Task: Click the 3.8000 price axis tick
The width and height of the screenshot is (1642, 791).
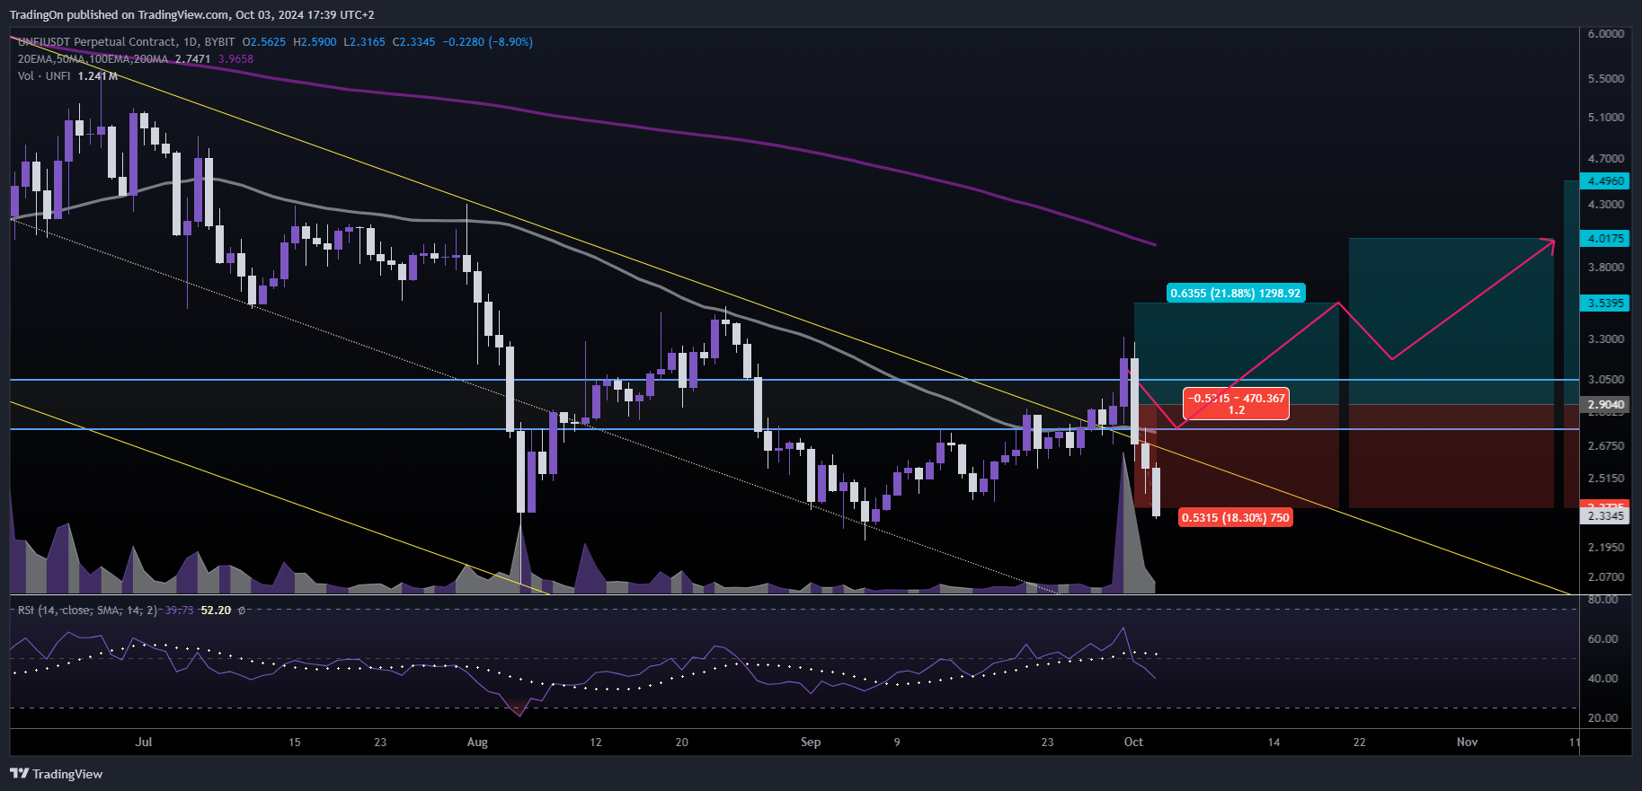Action: 1606,268
